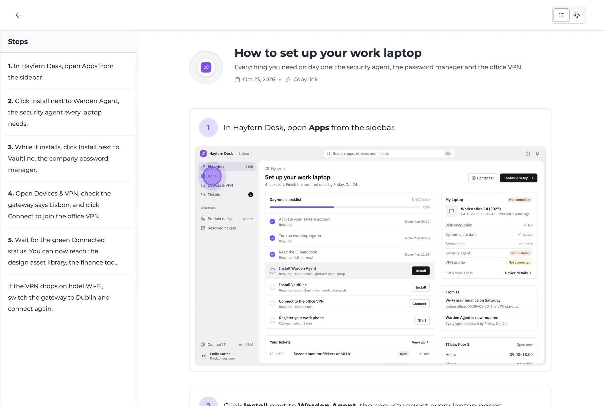This screenshot has width=605, height=406.
Task: Click Start for Register your work phone
Action: pyautogui.click(x=422, y=320)
